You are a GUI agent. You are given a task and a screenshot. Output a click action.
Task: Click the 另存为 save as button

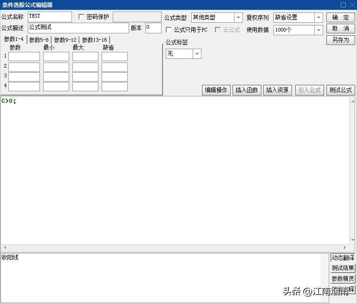341,40
